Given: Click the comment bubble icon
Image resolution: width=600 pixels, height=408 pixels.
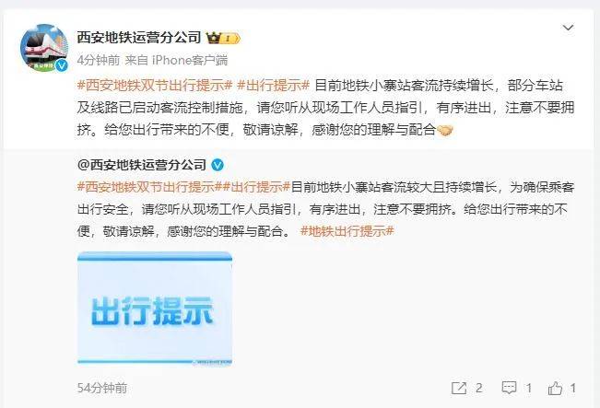Looking at the screenshot, I should tap(509, 388).
